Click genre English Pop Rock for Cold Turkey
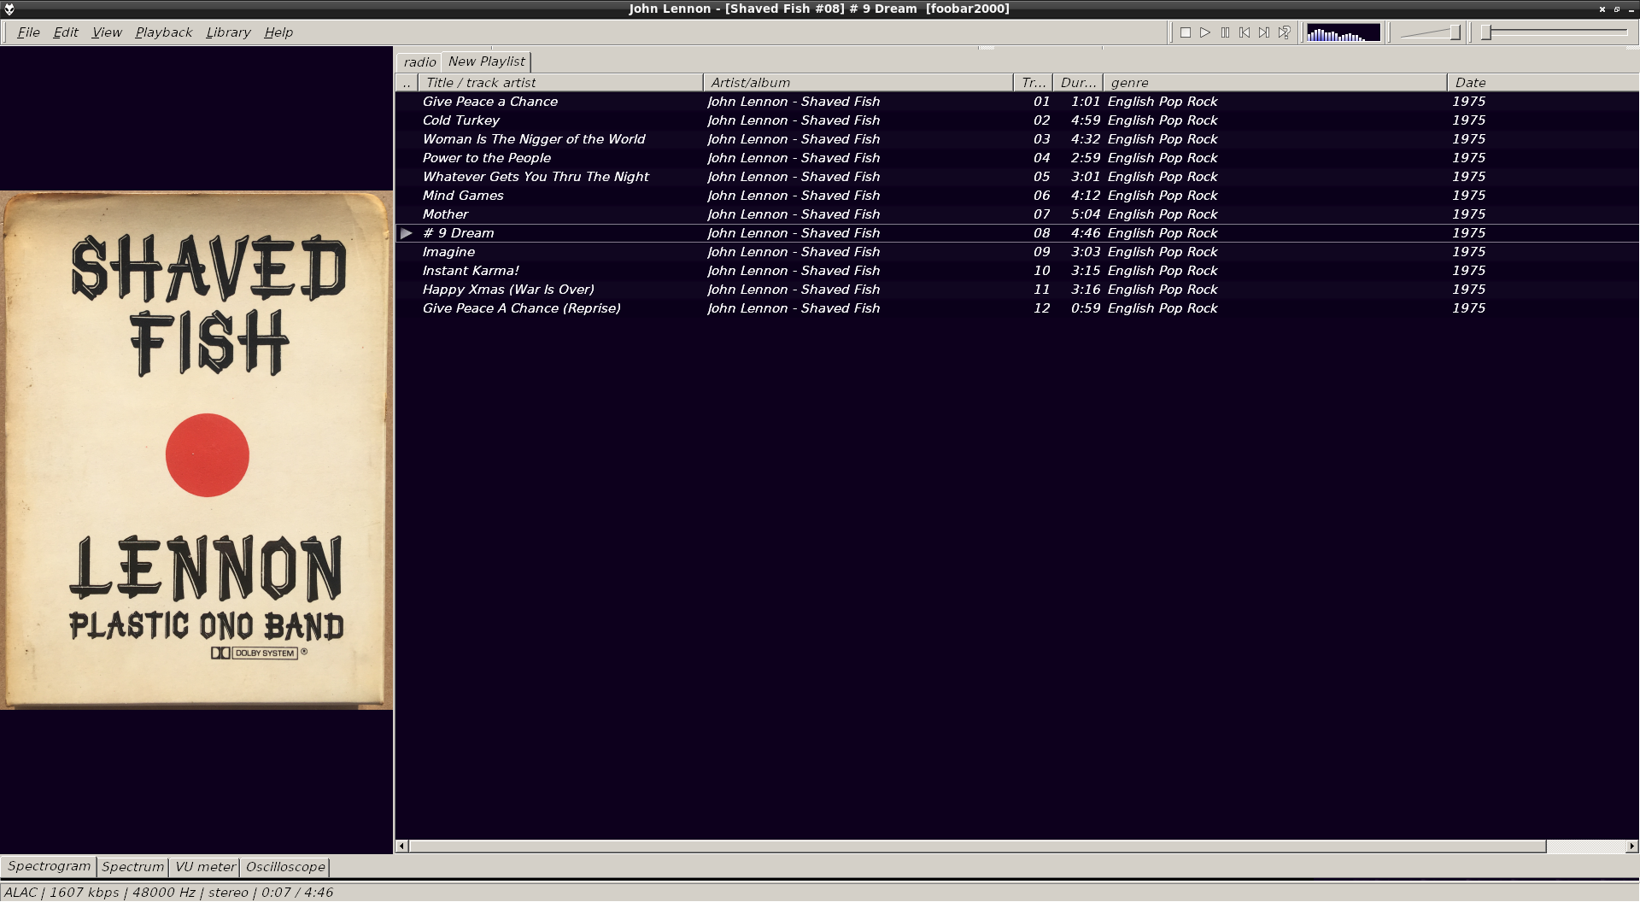 1163,120
